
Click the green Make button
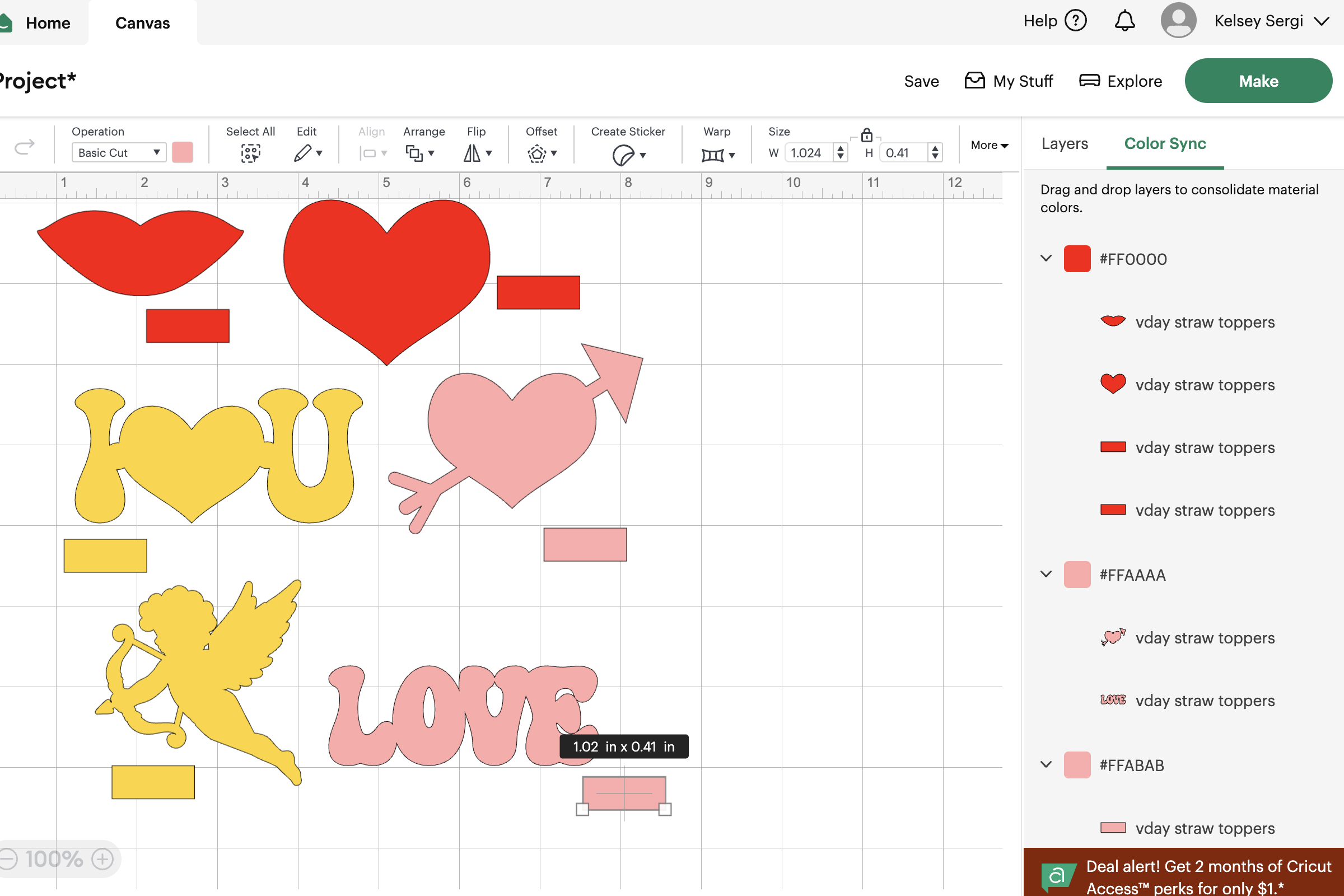tap(1258, 81)
